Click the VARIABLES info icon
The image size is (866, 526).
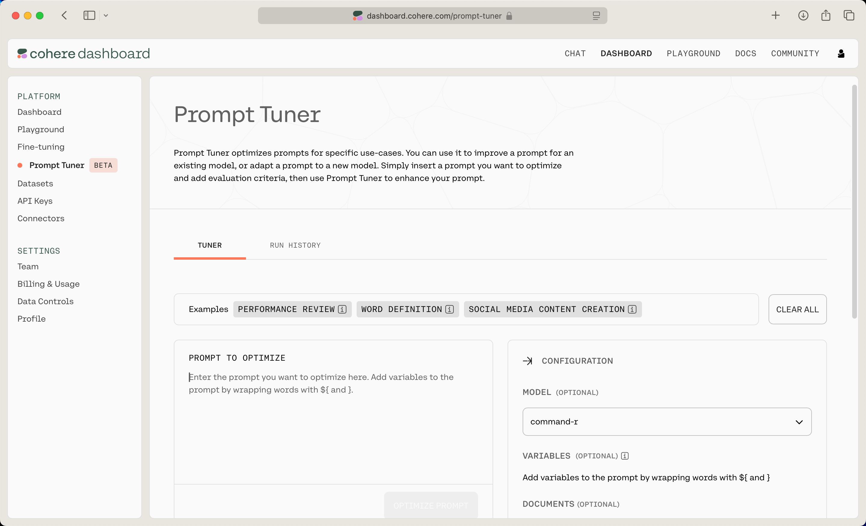(625, 456)
